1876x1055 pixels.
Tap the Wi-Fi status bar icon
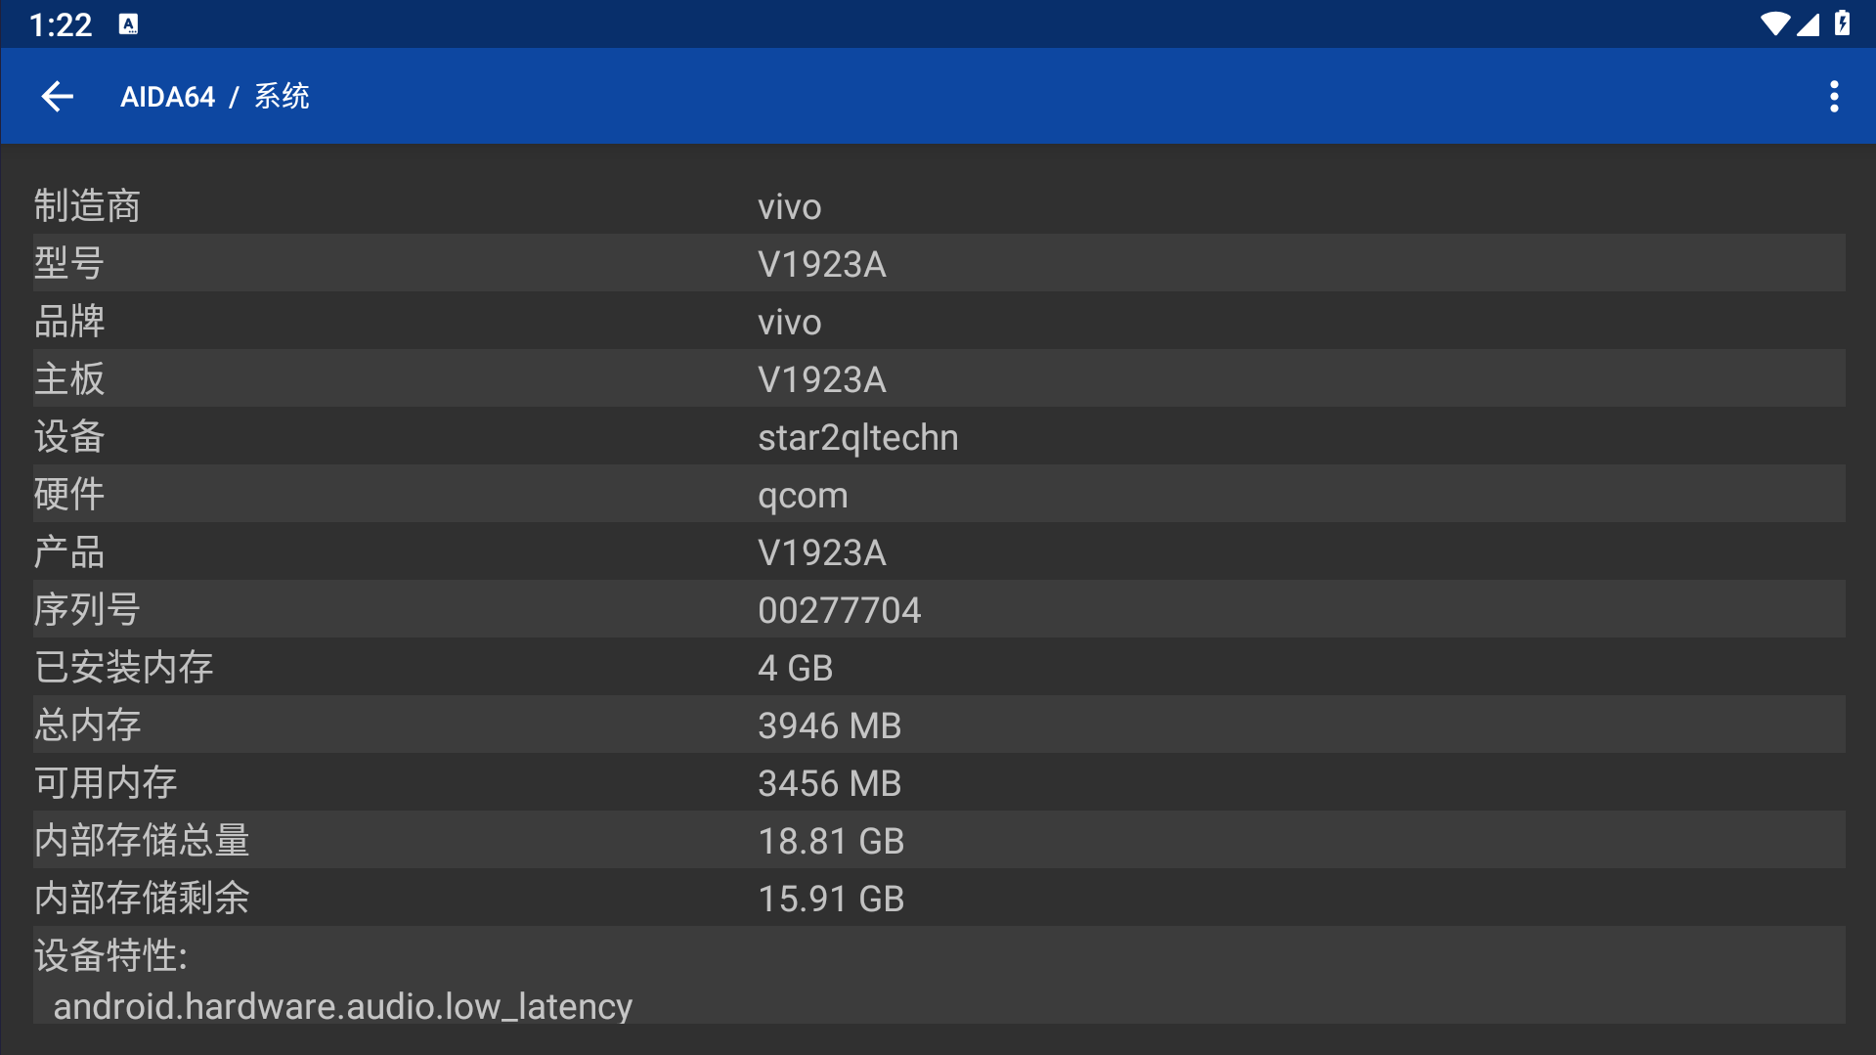click(1773, 23)
